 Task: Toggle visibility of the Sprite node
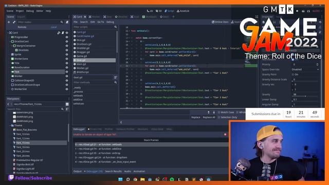point(67,54)
